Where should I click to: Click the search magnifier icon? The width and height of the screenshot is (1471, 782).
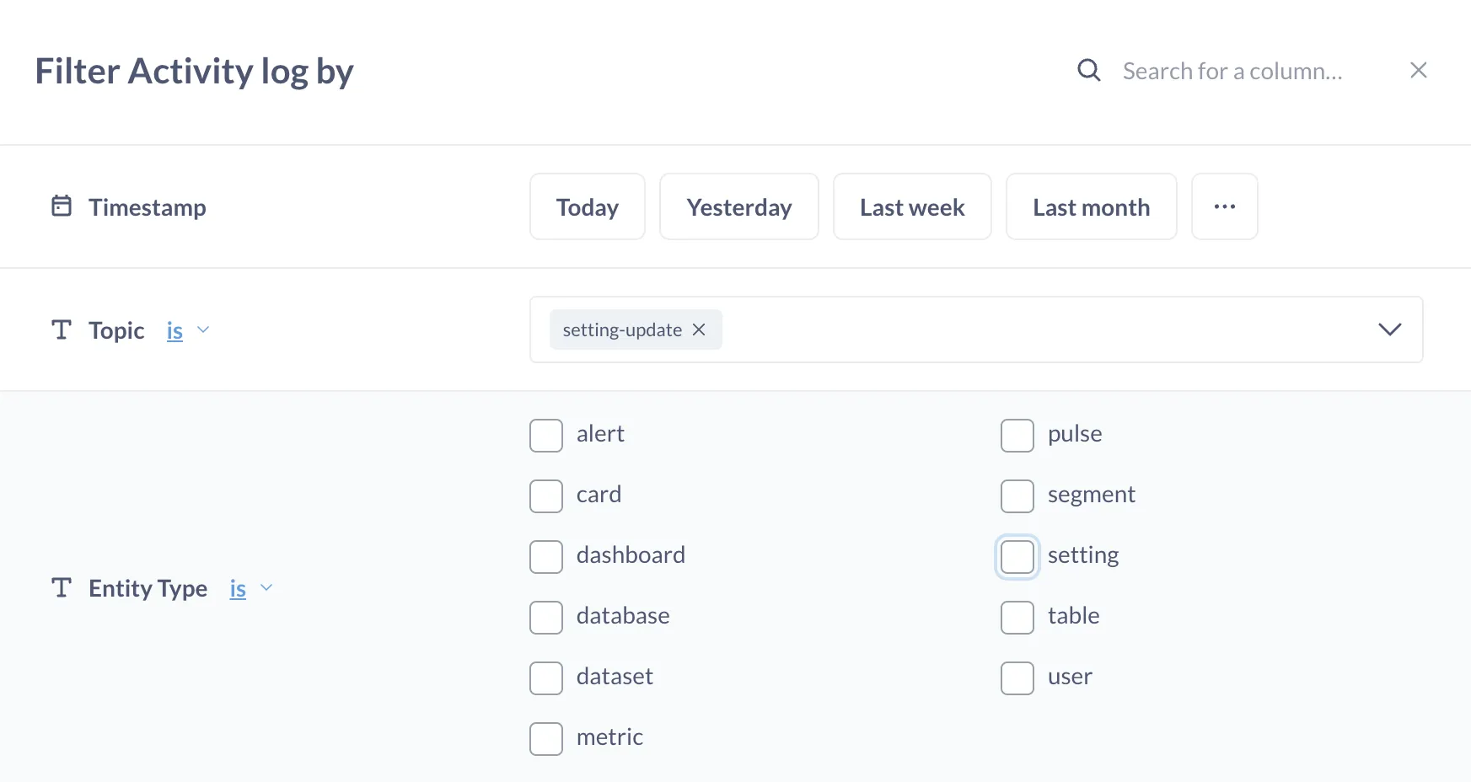tap(1088, 70)
